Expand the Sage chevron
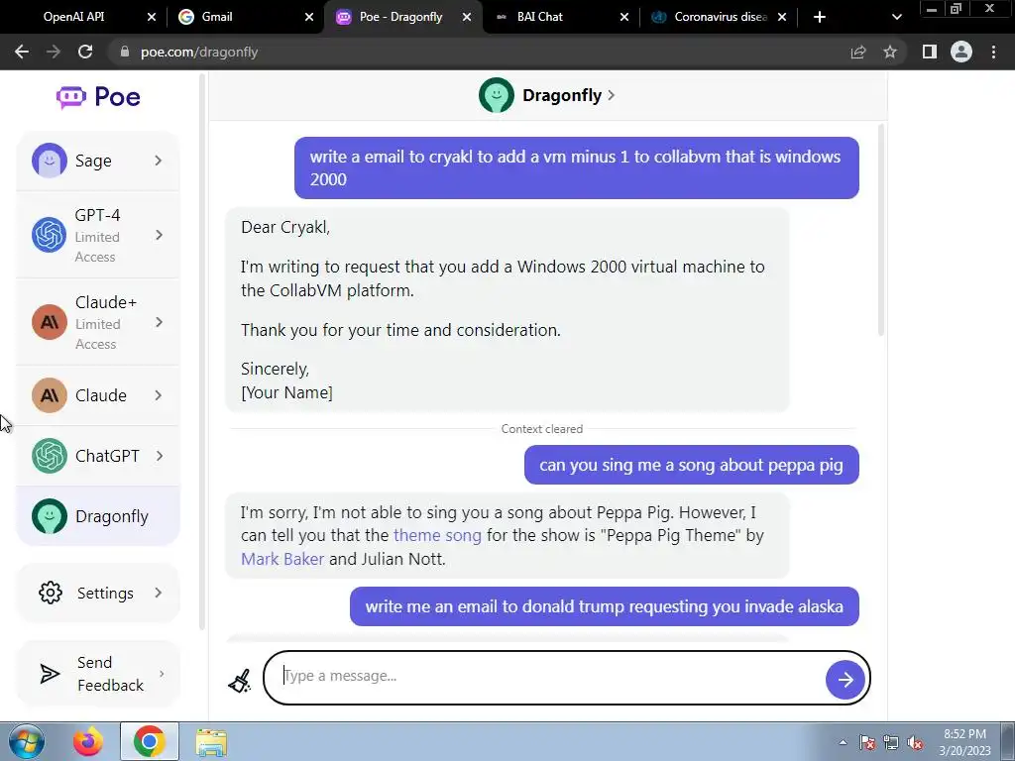 (158, 161)
